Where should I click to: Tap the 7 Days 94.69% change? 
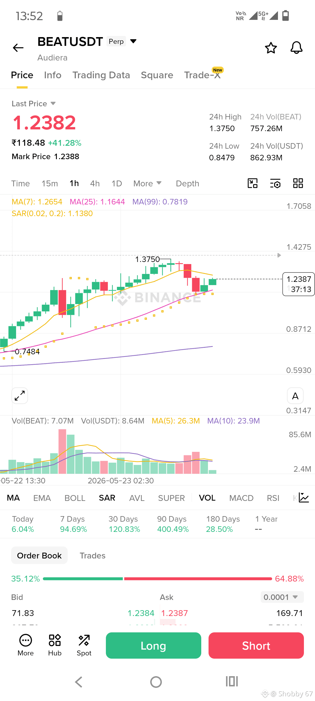click(x=73, y=524)
